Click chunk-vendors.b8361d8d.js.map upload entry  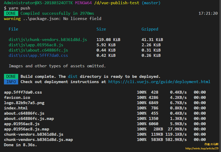pyautogui.click(x=38, y=140)
